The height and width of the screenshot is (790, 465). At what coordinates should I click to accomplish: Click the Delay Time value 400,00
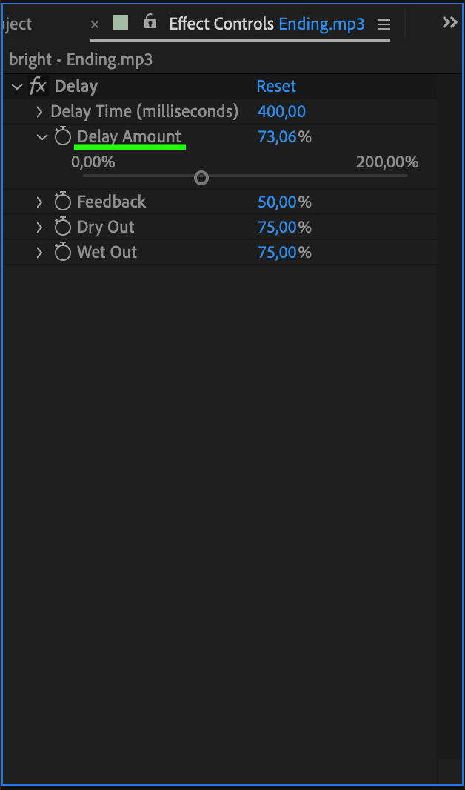(x=281, y=112)
